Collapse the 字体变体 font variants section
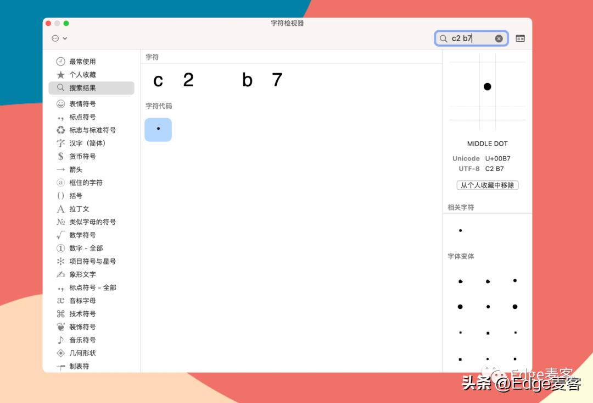The height and width of the screenshot is (403, 593). (x=460, y=256)
